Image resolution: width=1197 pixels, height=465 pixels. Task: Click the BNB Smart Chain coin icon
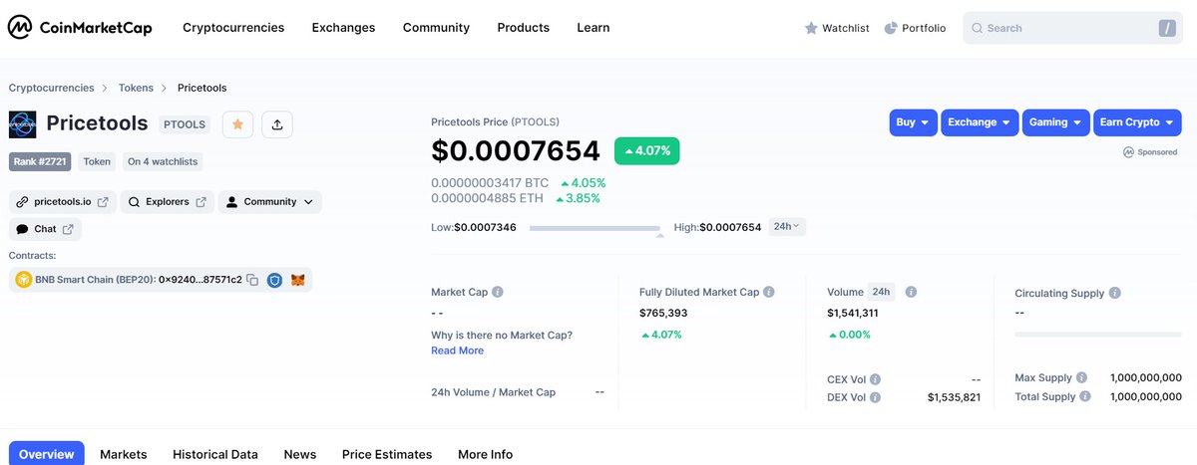[23, 281]
